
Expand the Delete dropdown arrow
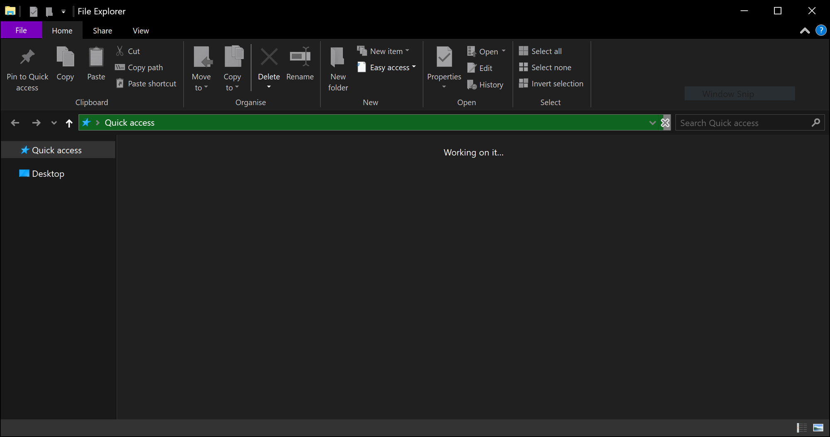click(x=269, y=87)
